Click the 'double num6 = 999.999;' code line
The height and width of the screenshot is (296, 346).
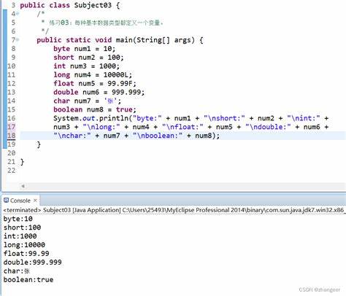pyautogui.click(x=99, y=92)
